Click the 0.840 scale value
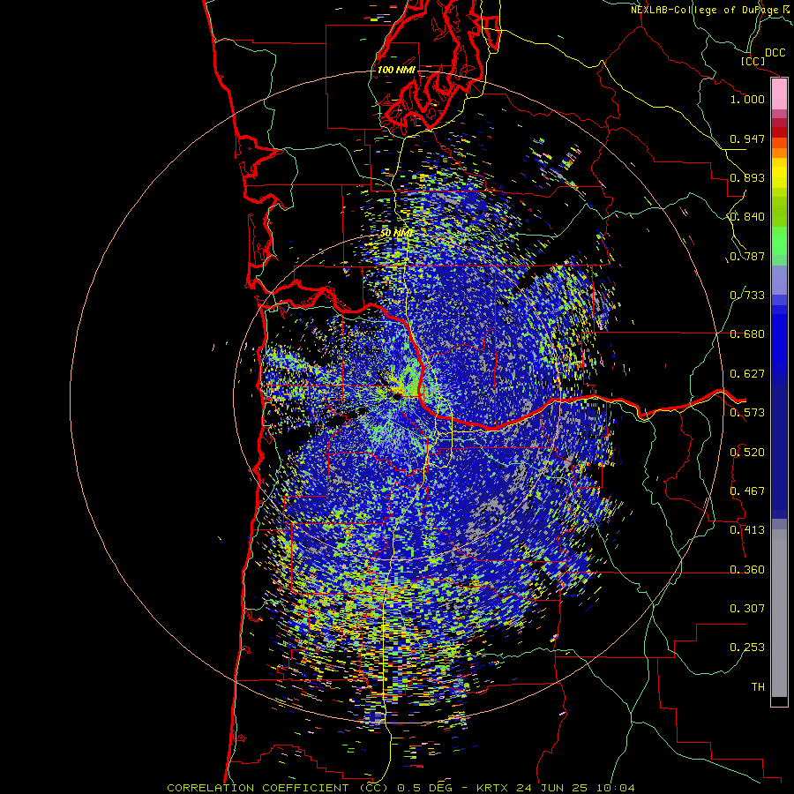794x794 pixels. click(x=747, y=217)
